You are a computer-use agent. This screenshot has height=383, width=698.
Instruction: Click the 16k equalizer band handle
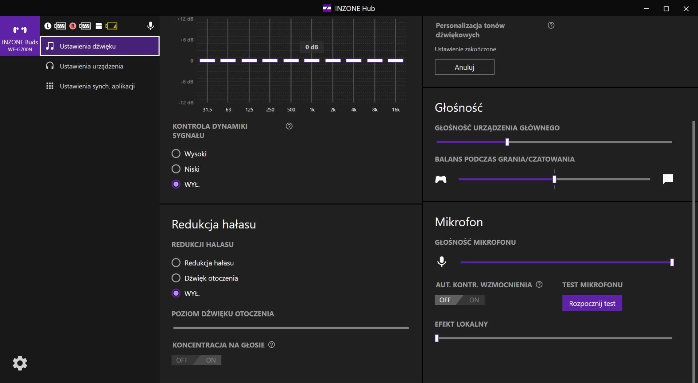396,60
